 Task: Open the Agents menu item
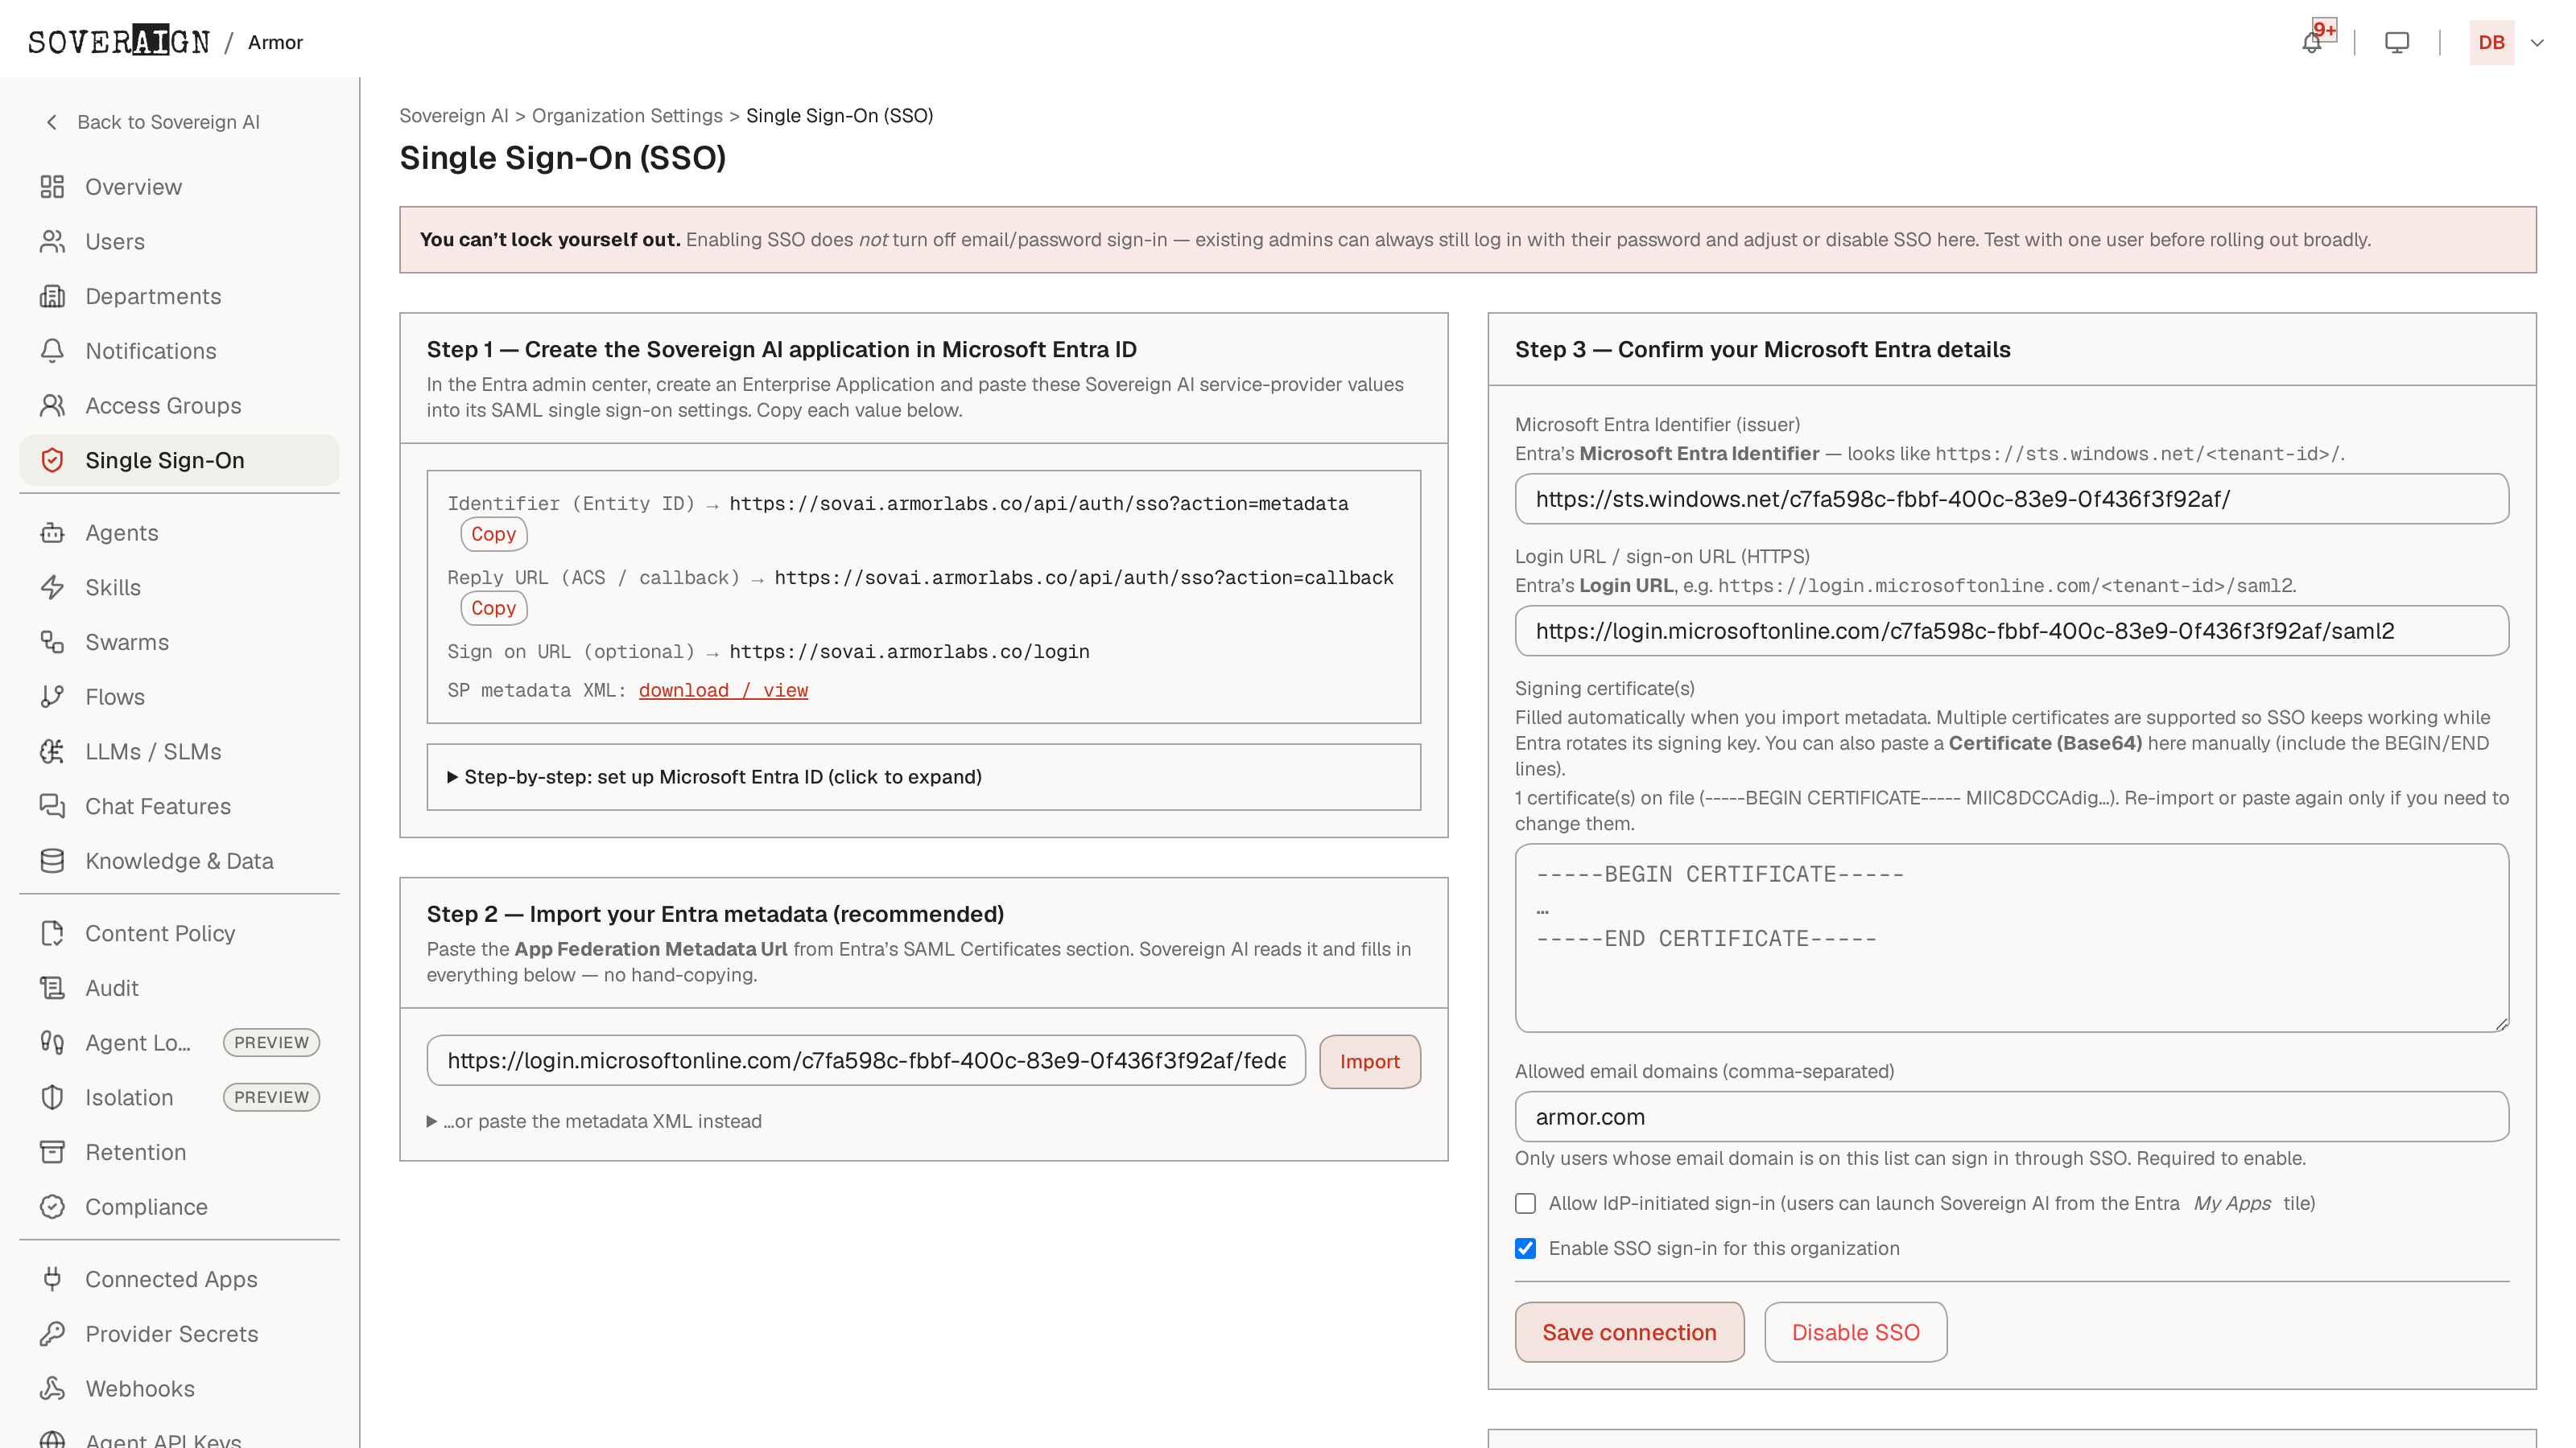click(179, 533)
